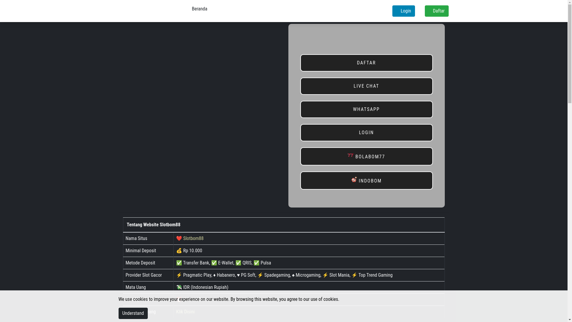
Task: Click the dice icon on INDOBOM
Action: pyautogui.click(x=354, y=179)
